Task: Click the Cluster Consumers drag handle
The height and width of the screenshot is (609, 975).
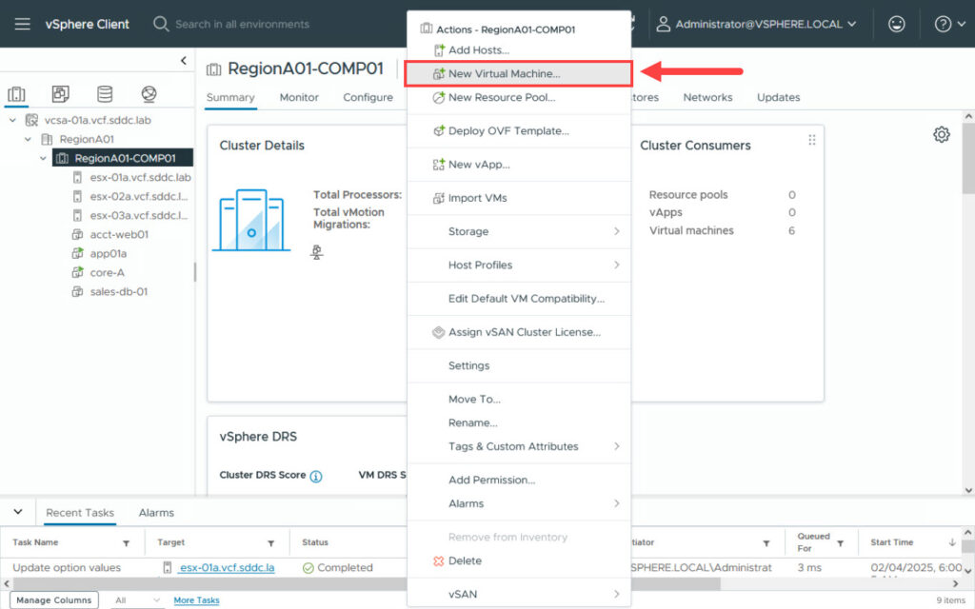Action: click(811, 141)
